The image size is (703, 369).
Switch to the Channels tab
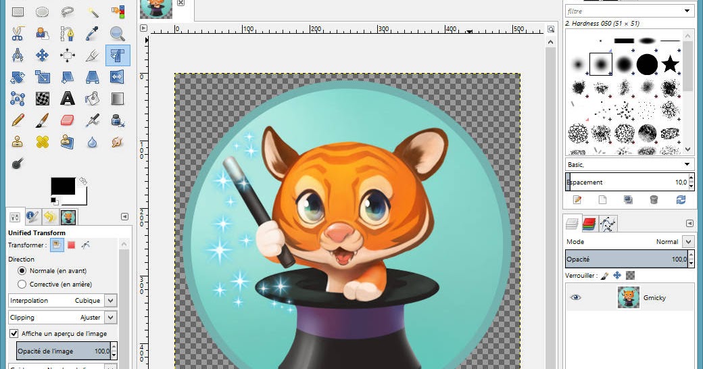tap(589, 224)
